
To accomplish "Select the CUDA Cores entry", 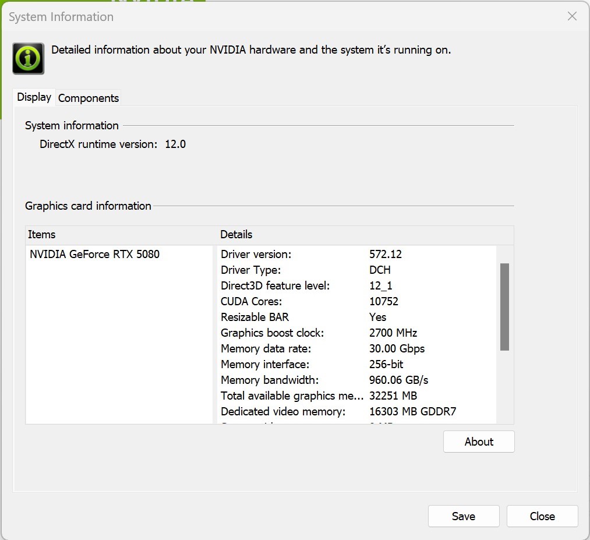I will coord(356,301).
